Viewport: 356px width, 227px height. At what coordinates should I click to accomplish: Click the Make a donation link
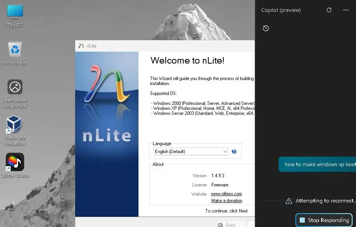click(x=227, y=201)
